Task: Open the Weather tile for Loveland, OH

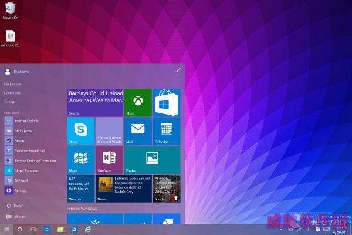Action: pyautogui.click(x=81, y=189)
